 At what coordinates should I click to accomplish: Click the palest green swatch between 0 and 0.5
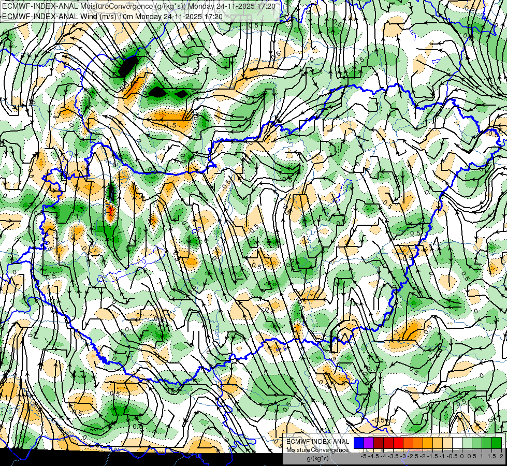click(x=467, y=443)
